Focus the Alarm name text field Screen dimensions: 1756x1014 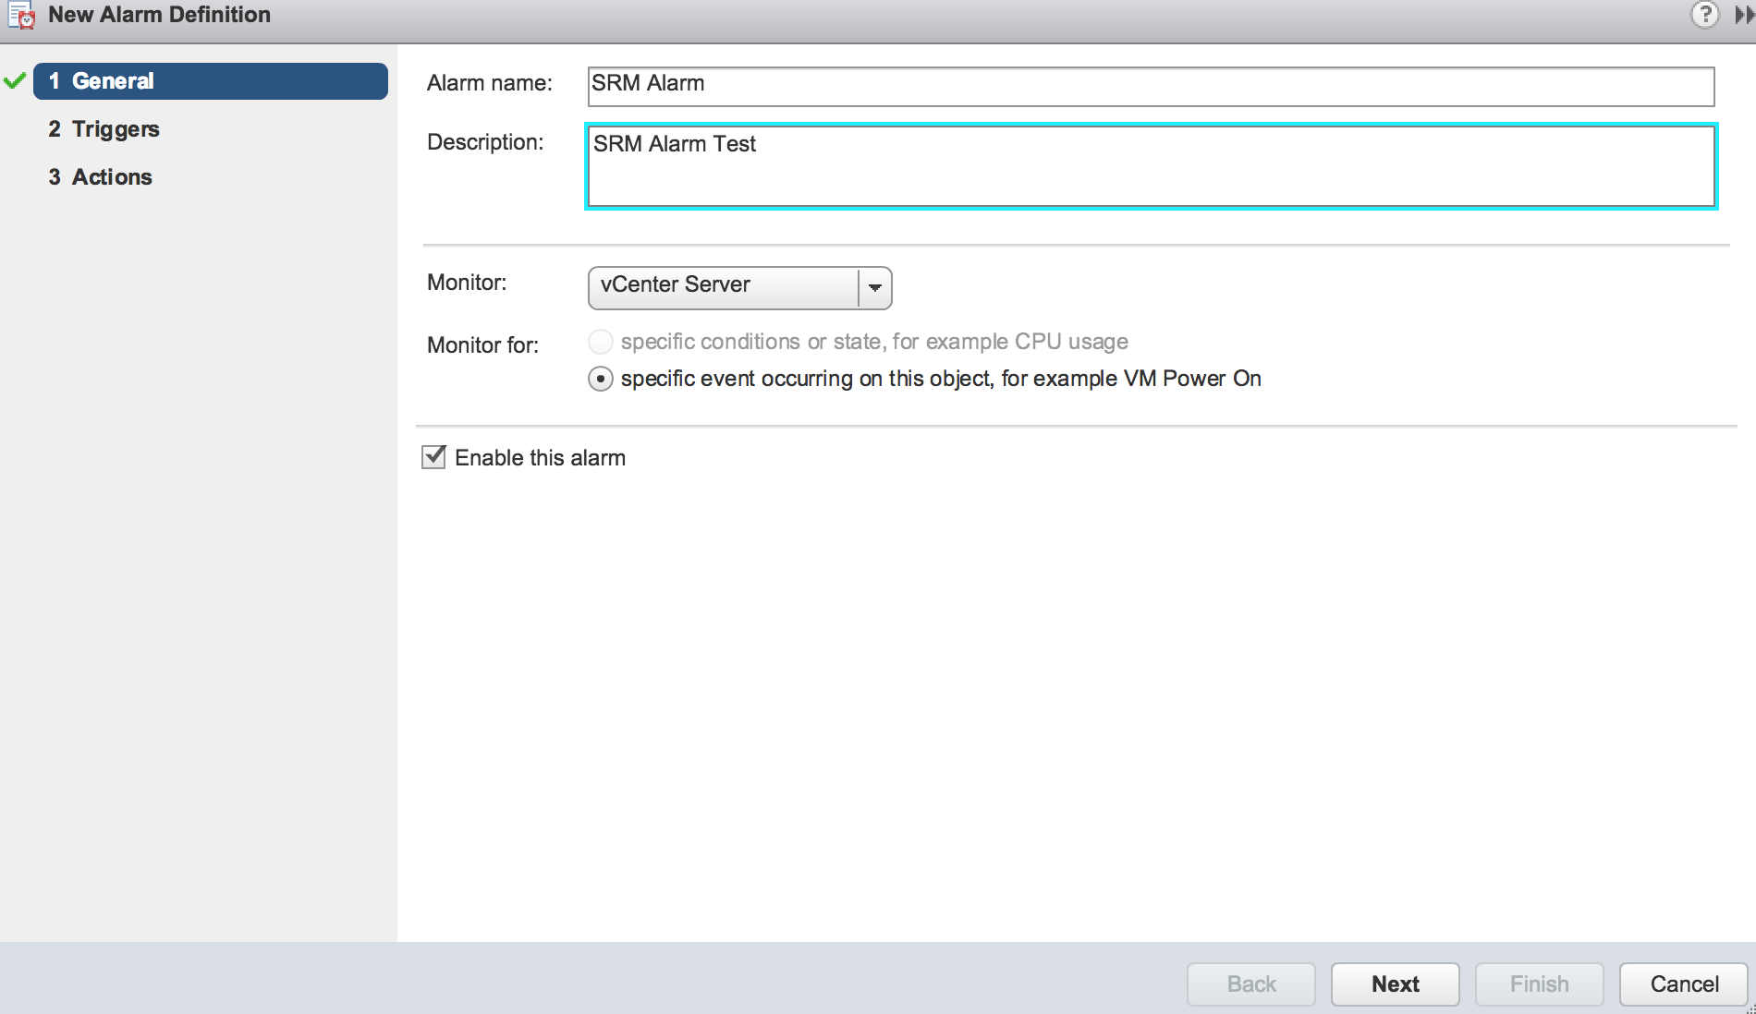pos(1151,86)
